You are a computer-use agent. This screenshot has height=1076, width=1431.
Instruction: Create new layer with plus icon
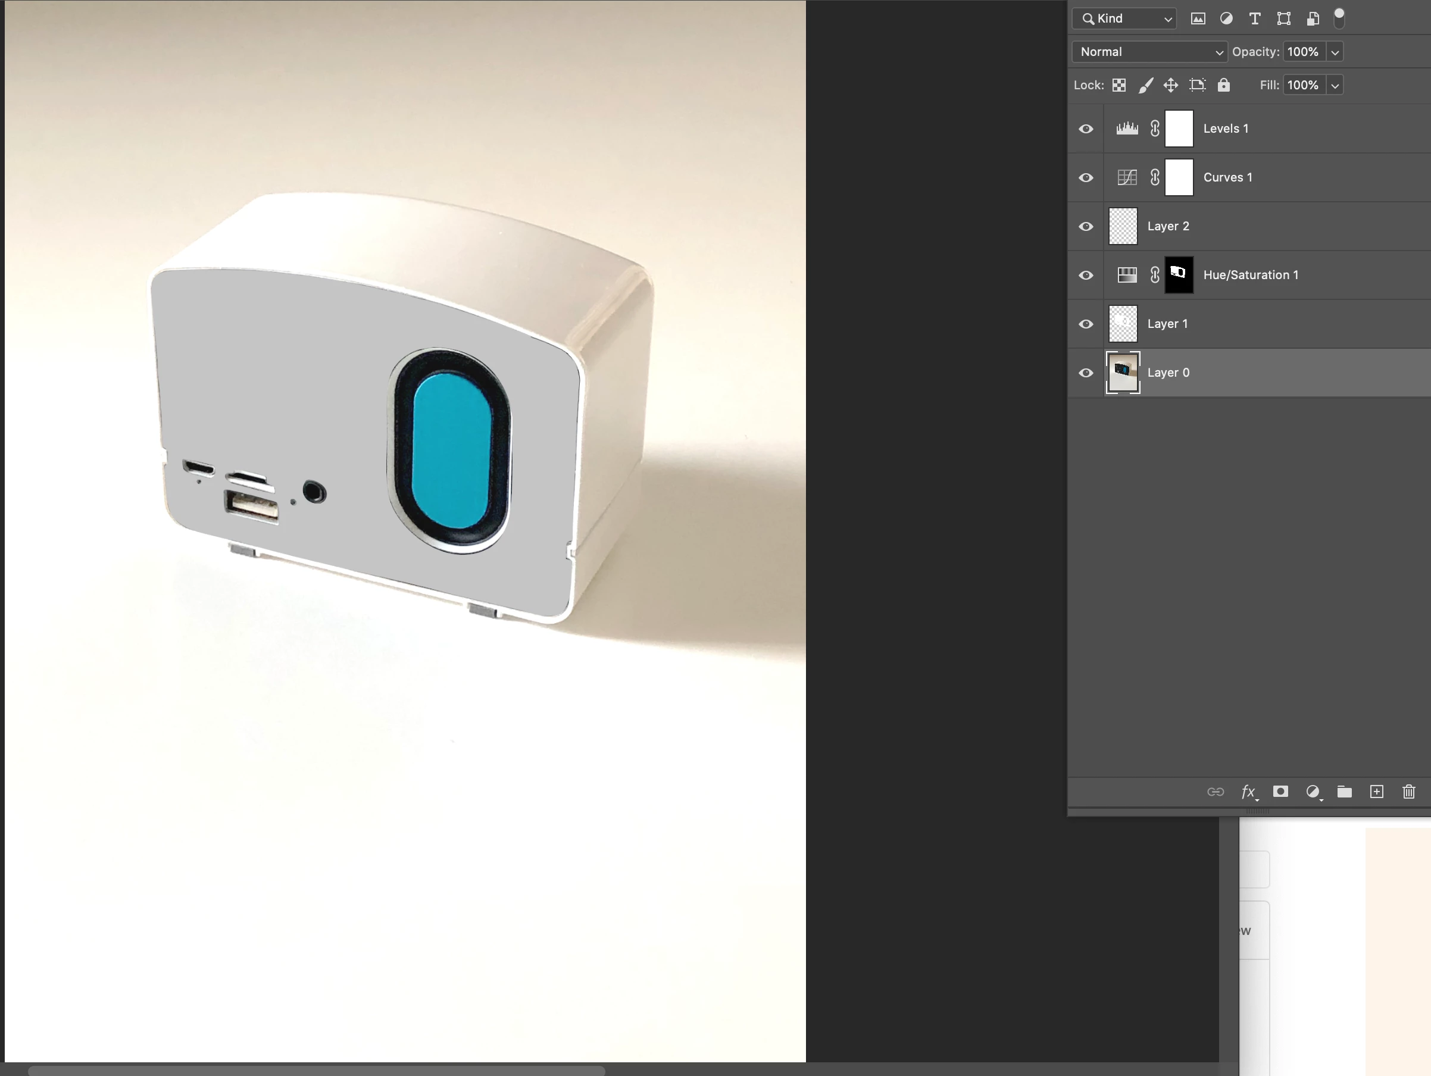(x=1377, y=792)
